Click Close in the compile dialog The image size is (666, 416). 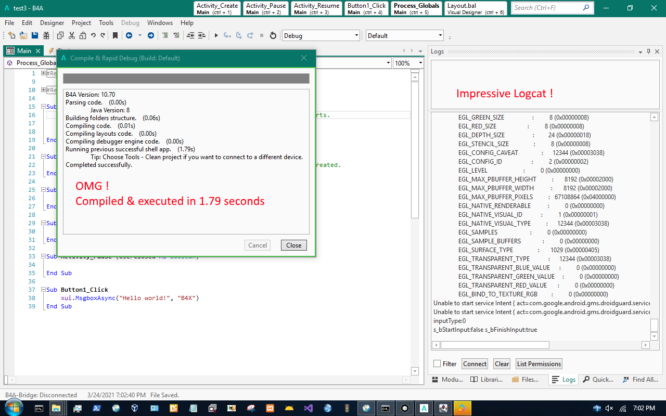click(x=293, y=245)
